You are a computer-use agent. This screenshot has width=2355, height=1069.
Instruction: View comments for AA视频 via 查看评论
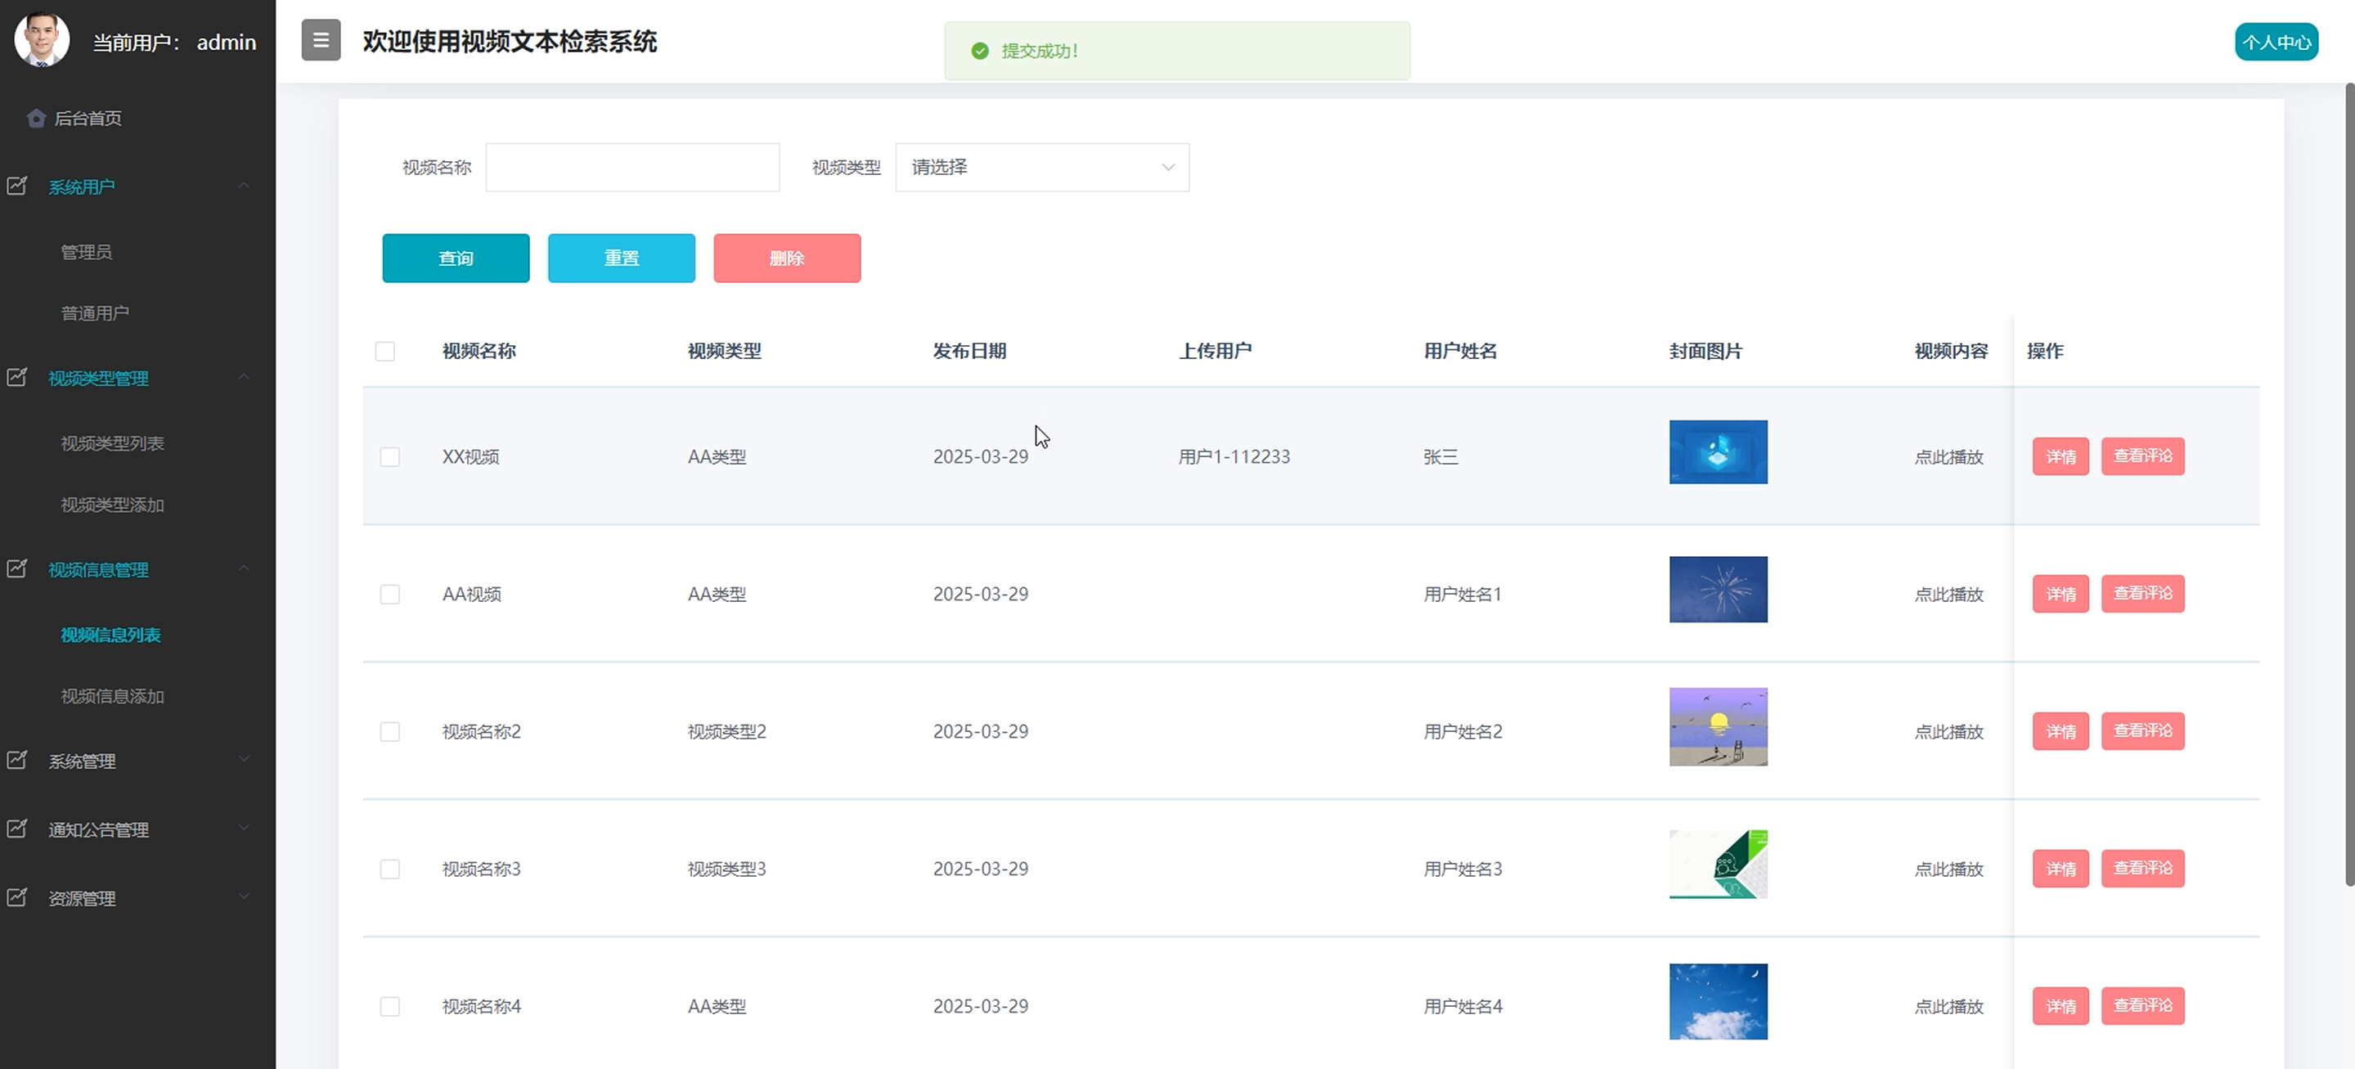tap(2142, 594)
